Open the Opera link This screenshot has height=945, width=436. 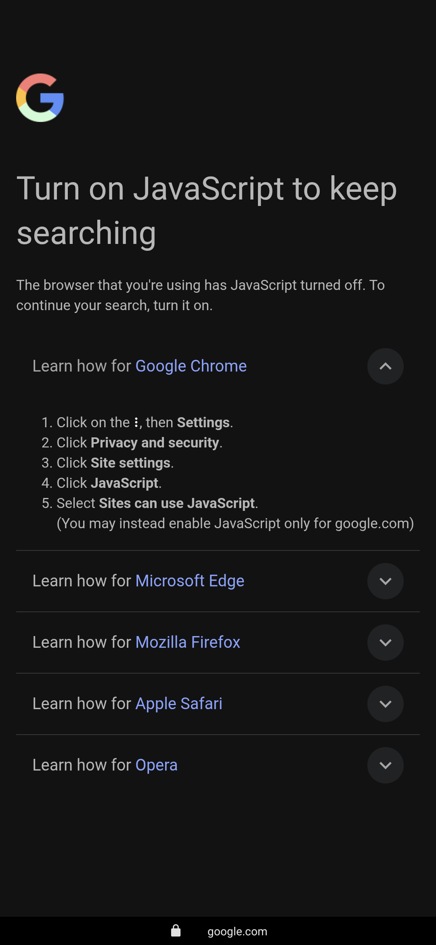tap(156, 765)
